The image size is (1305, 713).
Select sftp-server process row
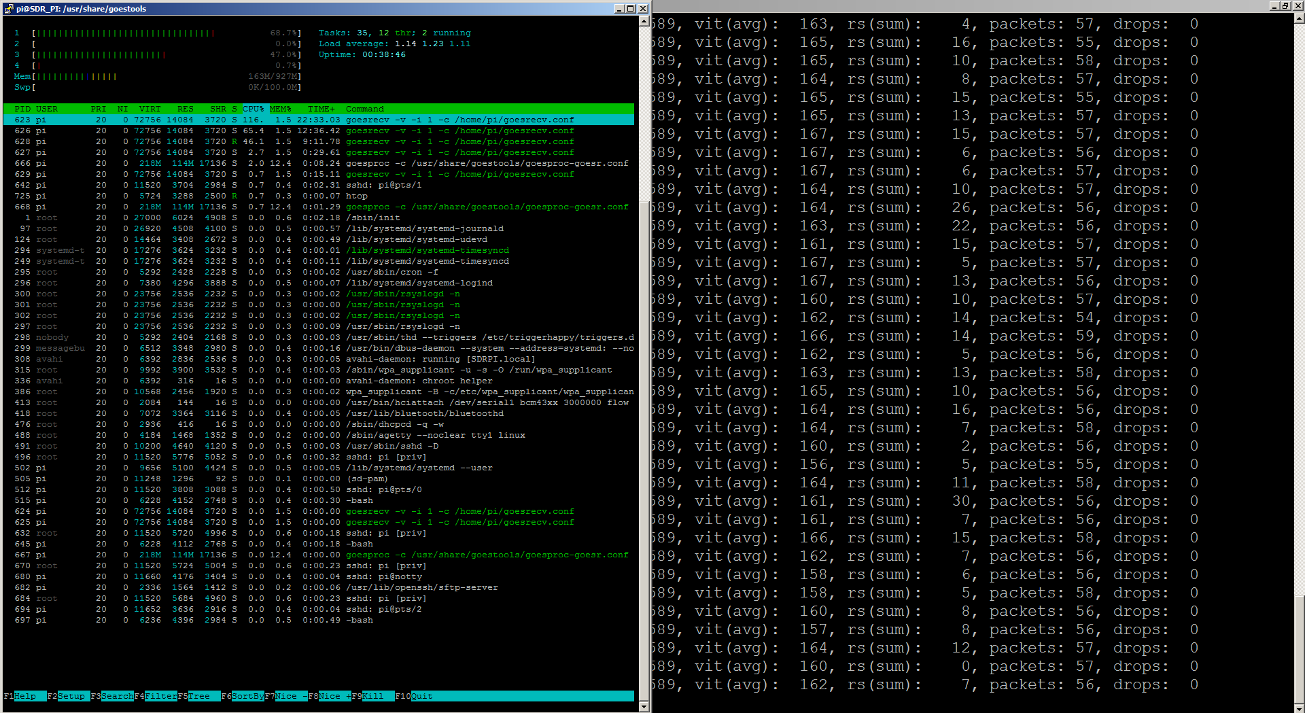click(x=319, y=587)
